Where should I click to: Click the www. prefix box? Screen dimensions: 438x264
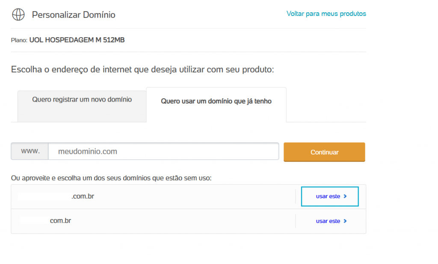30,151
